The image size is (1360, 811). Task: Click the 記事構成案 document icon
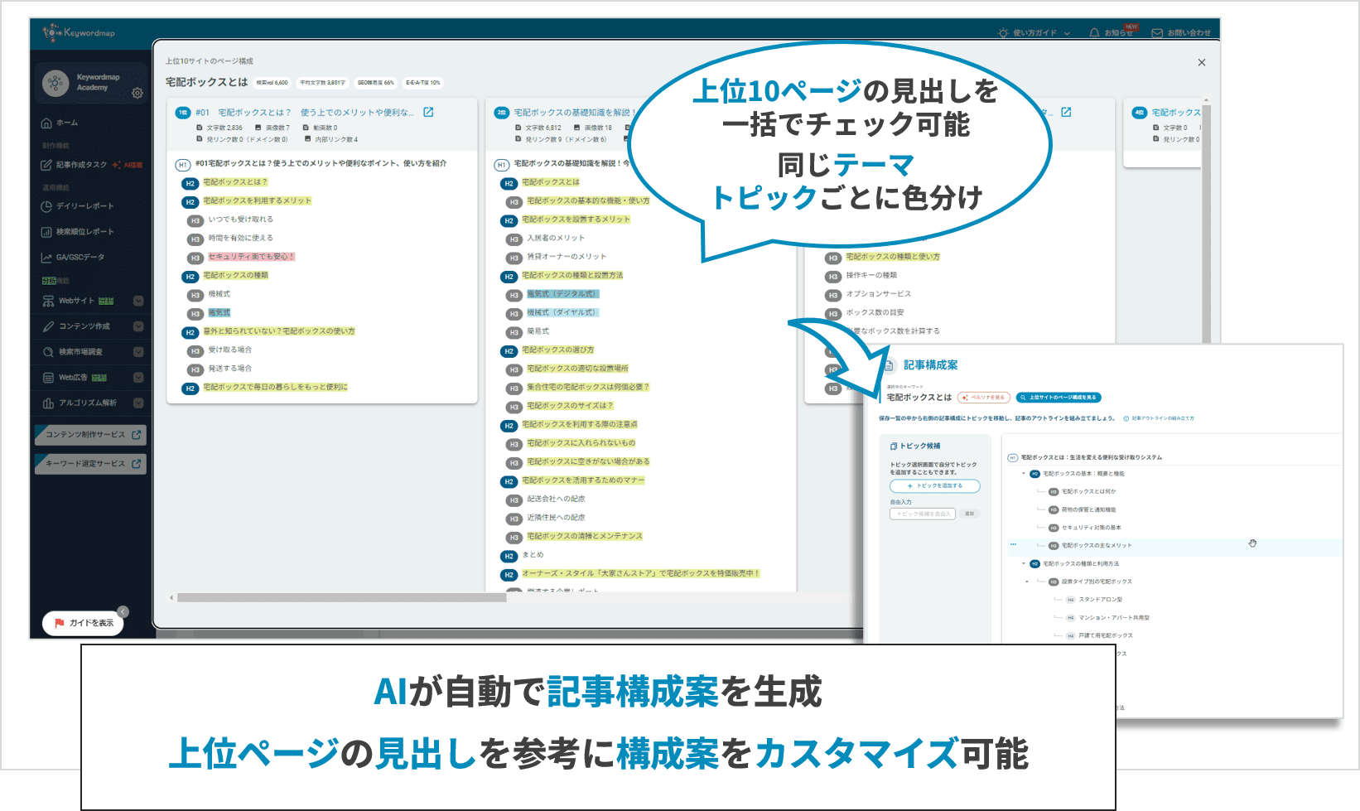890,365
